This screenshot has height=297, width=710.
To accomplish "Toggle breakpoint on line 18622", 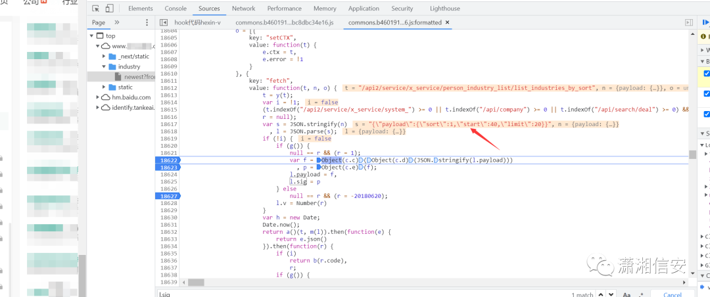I will click(168, 160).
